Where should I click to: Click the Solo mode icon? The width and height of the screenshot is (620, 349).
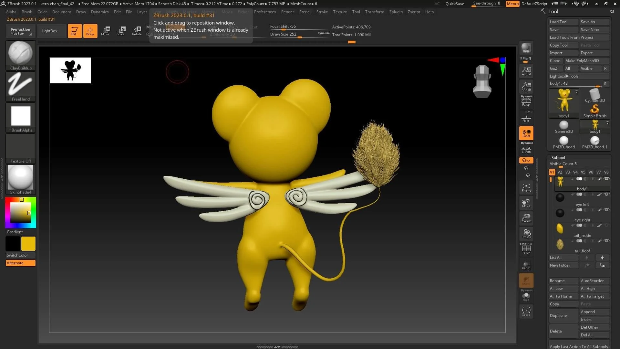click(x=526, y=296)
